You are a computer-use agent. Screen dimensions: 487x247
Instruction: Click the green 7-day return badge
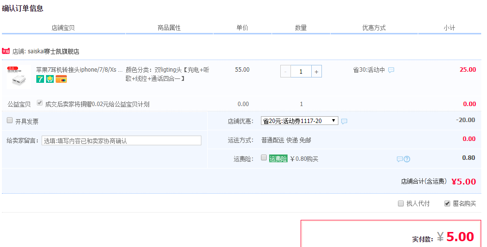coord(40,79)
